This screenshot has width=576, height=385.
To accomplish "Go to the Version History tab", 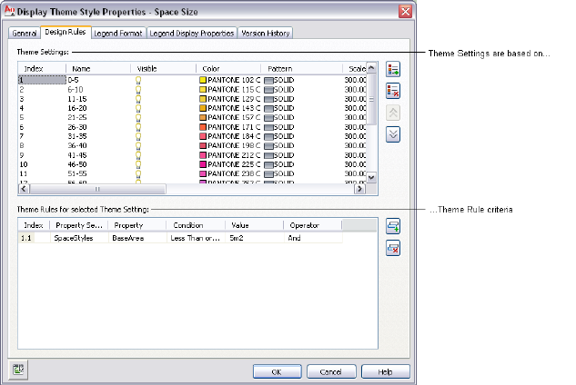I will pyautogui.click(x=265, y=33).
